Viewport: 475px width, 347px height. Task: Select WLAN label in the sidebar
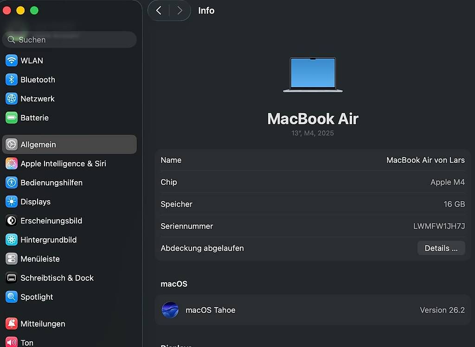point(32,61)
